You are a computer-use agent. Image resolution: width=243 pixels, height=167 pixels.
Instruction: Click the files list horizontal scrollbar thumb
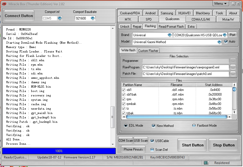(x=177, y=117)
